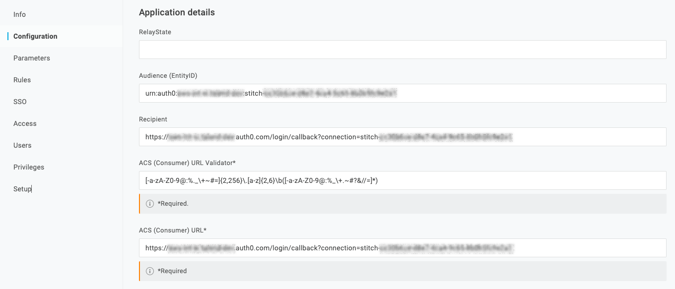This screenshot has width=675, height=289.
Task: Open the Privileges section
Action: coord(28,167)
